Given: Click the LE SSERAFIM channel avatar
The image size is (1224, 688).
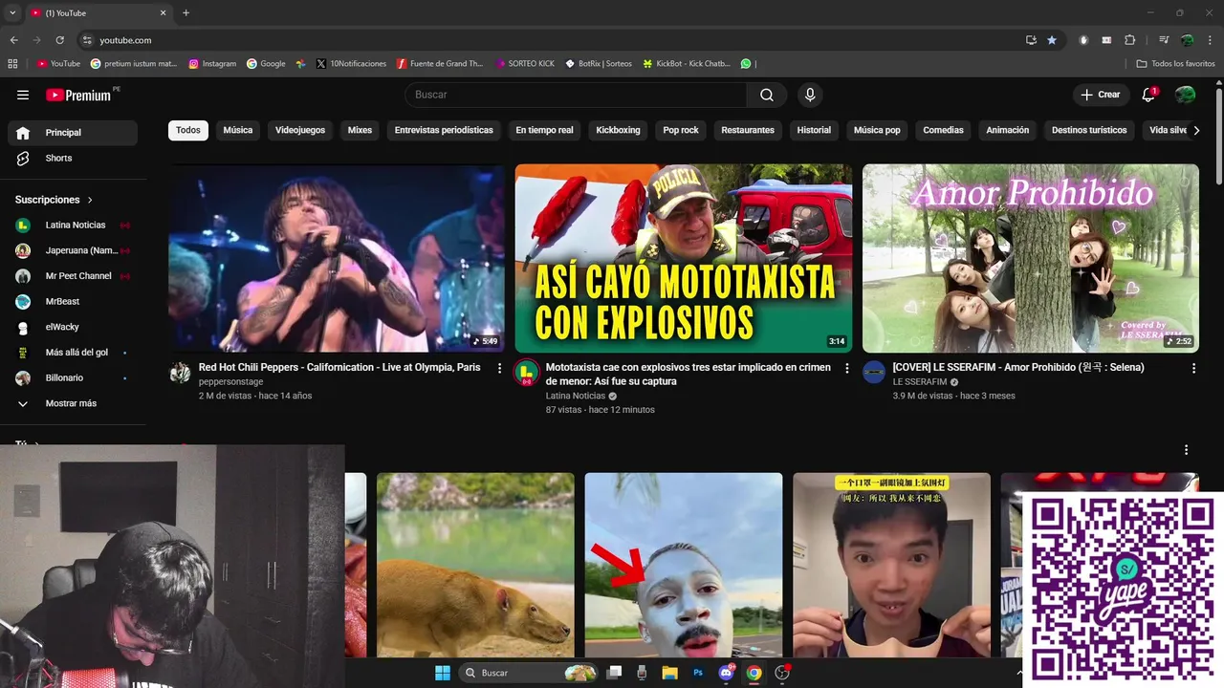Looking at the screenshot, I should pyautogui.click(x=874, y=373).
